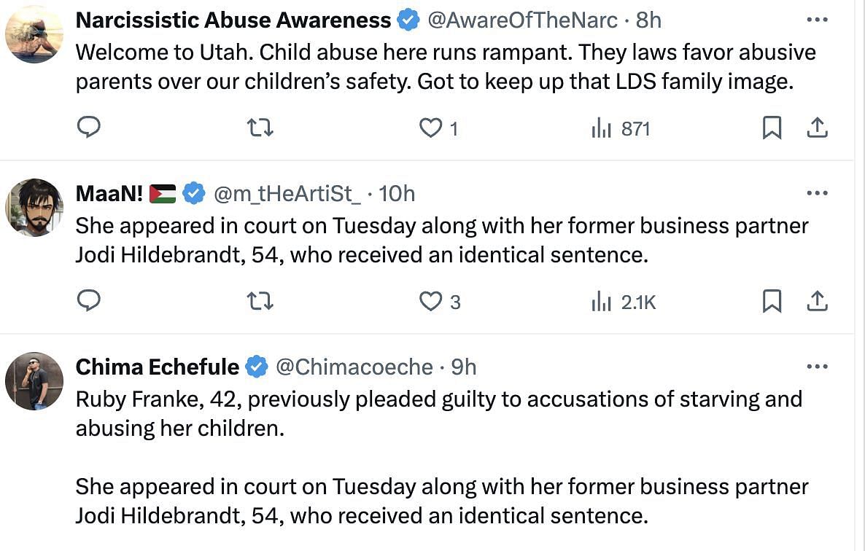This screenshot has width=865, height=551.
Task: Retweet the Narcissistic Abuse Awareness post
Action: pos(260,128)
